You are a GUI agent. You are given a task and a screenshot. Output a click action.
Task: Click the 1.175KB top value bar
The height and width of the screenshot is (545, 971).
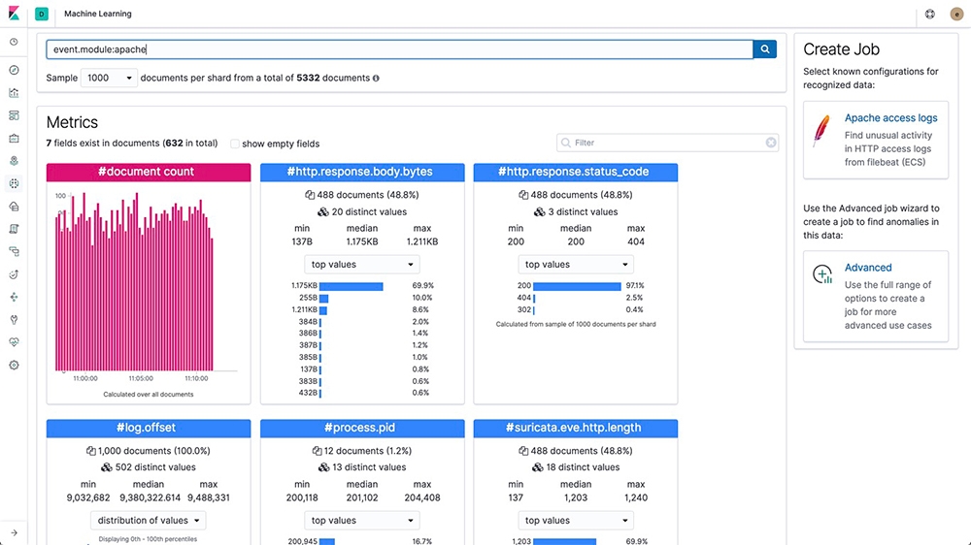[352, 286]
